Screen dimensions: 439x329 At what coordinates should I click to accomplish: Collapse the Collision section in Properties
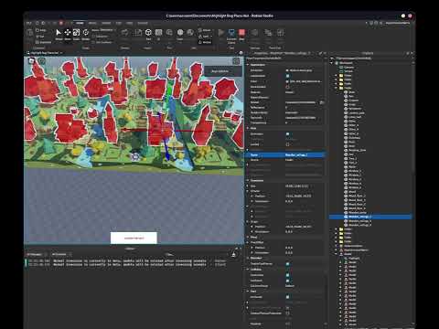[x=248, y=270]
